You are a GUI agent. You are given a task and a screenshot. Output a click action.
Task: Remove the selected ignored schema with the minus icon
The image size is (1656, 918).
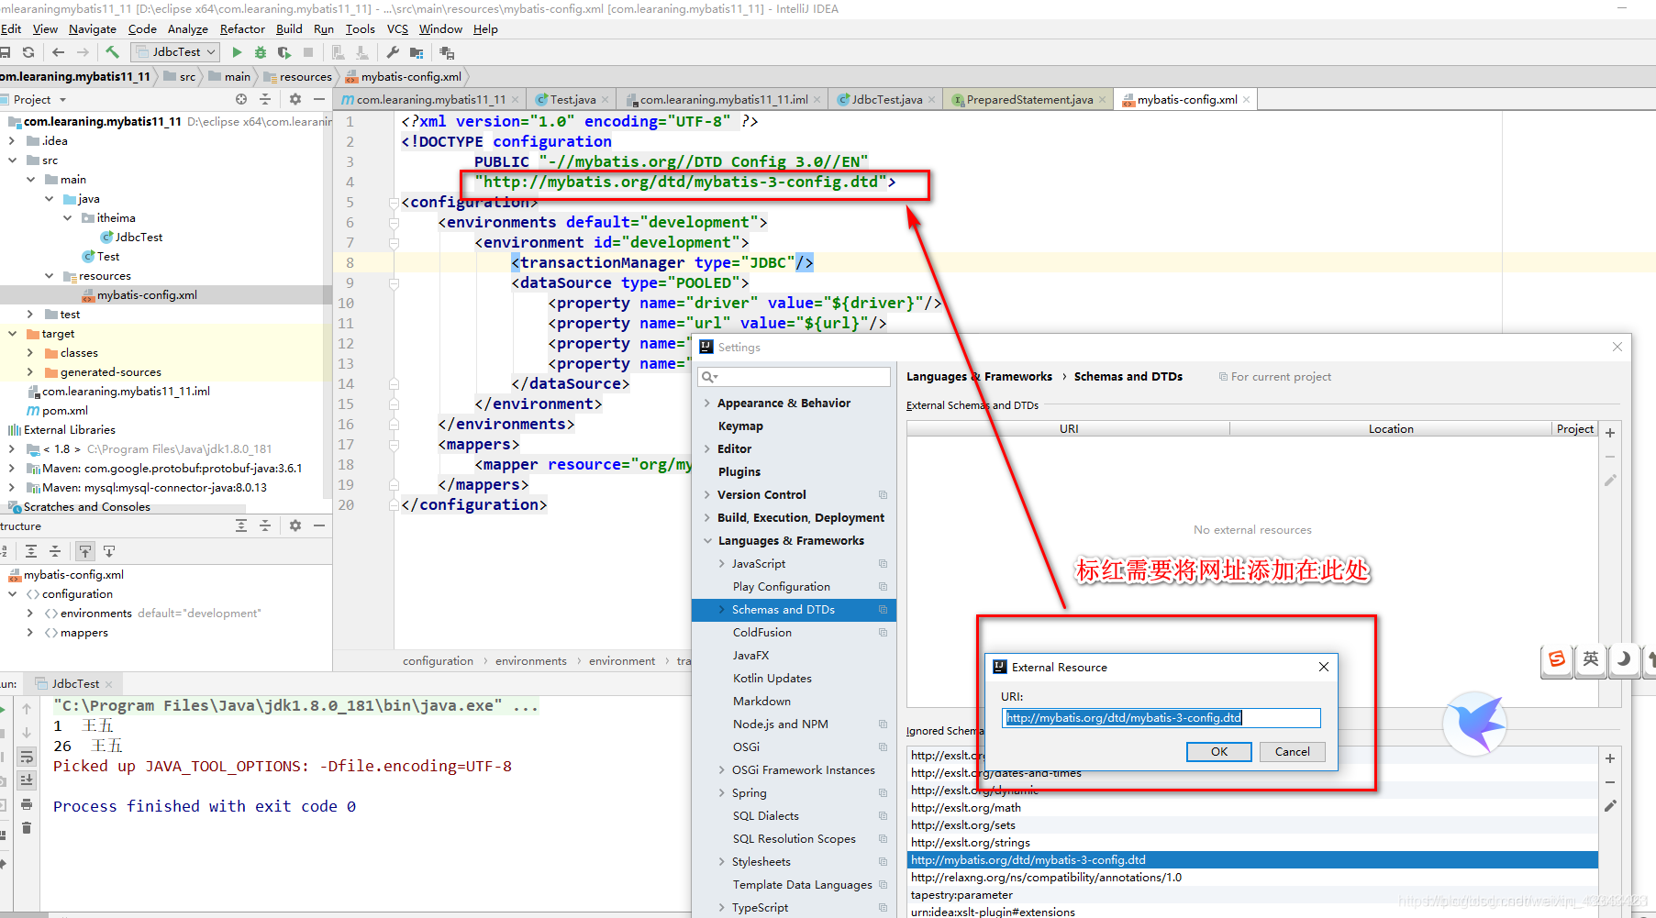tap(1610, 782)
